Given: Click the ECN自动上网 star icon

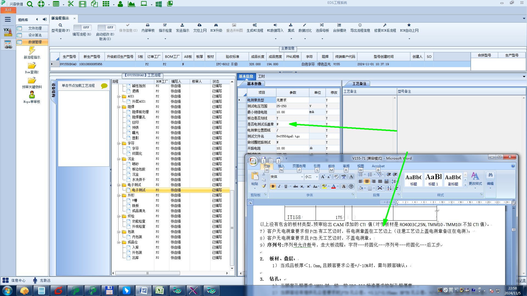Looking at the screenshot, I should (x=409, y=25).
